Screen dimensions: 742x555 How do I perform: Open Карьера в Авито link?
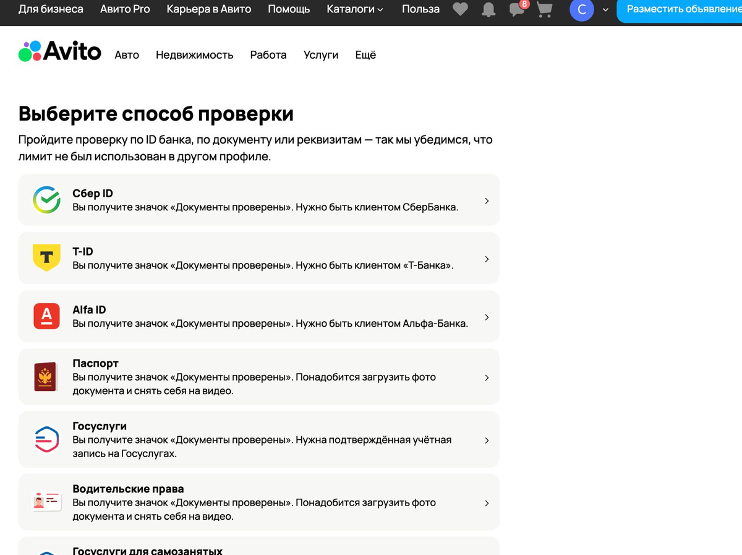point(209,9)
